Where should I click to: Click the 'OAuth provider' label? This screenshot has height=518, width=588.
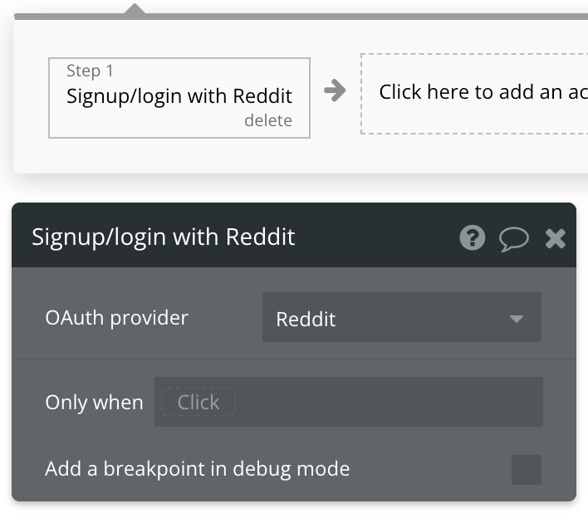click(116, 318)
